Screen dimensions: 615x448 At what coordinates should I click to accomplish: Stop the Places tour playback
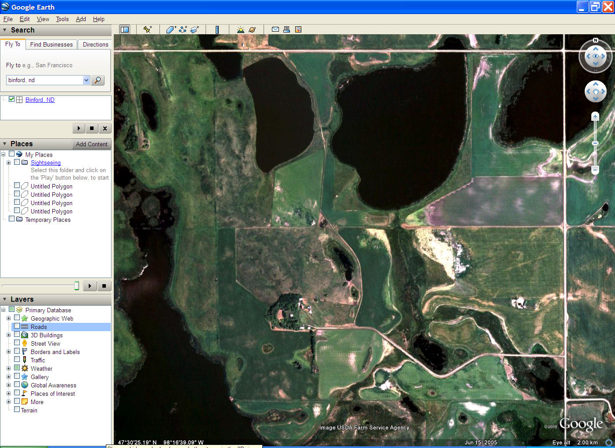(104, 286)
